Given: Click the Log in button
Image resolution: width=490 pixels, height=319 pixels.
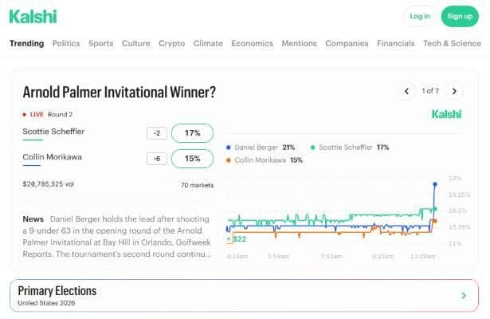Looking at the screenshot, I should coord(419,16).
